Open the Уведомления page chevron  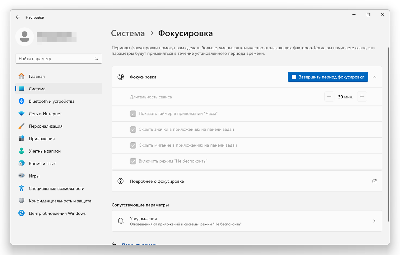click(374, 221)
